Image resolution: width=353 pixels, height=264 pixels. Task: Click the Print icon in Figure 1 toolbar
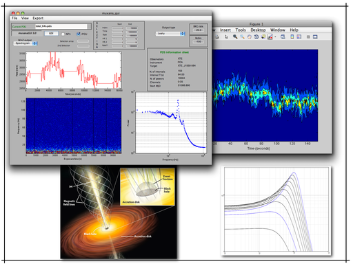tap(217, 37)
